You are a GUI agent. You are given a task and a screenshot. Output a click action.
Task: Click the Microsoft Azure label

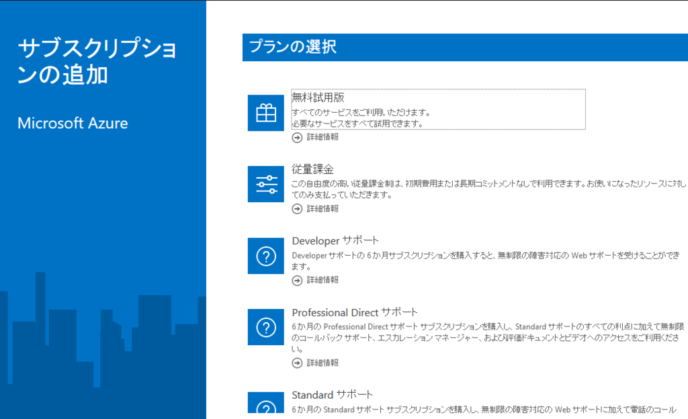(x=73, y=123)
